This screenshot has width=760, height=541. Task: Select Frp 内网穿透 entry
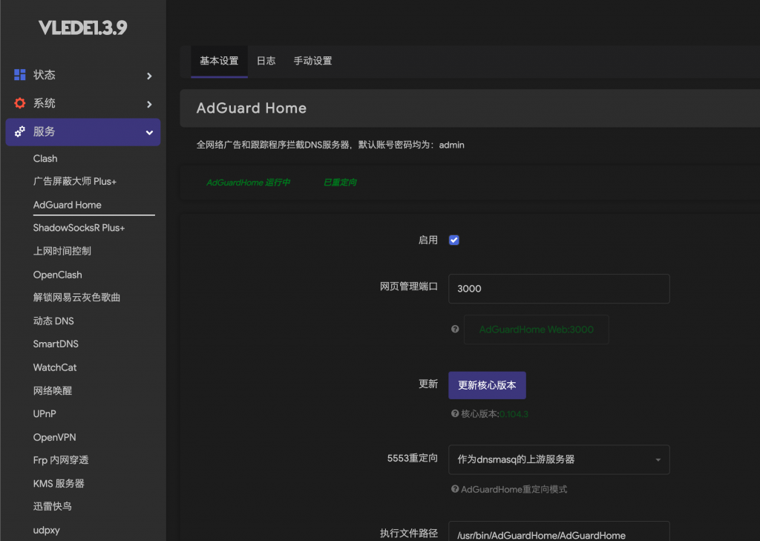tap(61, 460)
